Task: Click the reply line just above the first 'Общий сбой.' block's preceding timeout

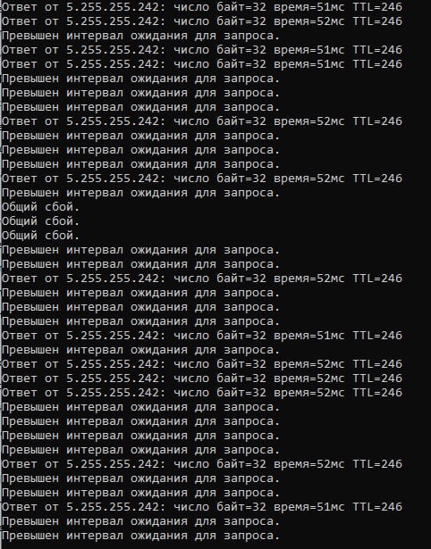Action: coord(202,179)
